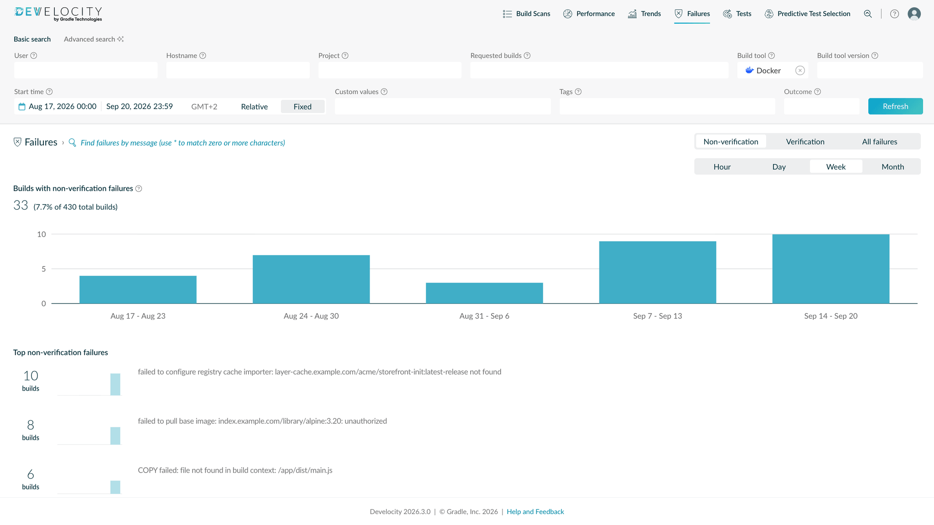Viewport: 934px width, 525px height.
Task: Focus the Requested builds field
Action: 599,70
